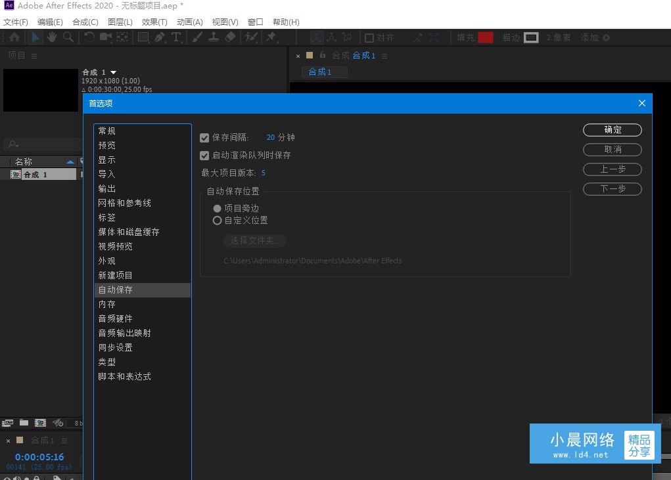Screen dimensions: 671x480
Task: Click the search magnifier in Project panel
Action: 13,144
